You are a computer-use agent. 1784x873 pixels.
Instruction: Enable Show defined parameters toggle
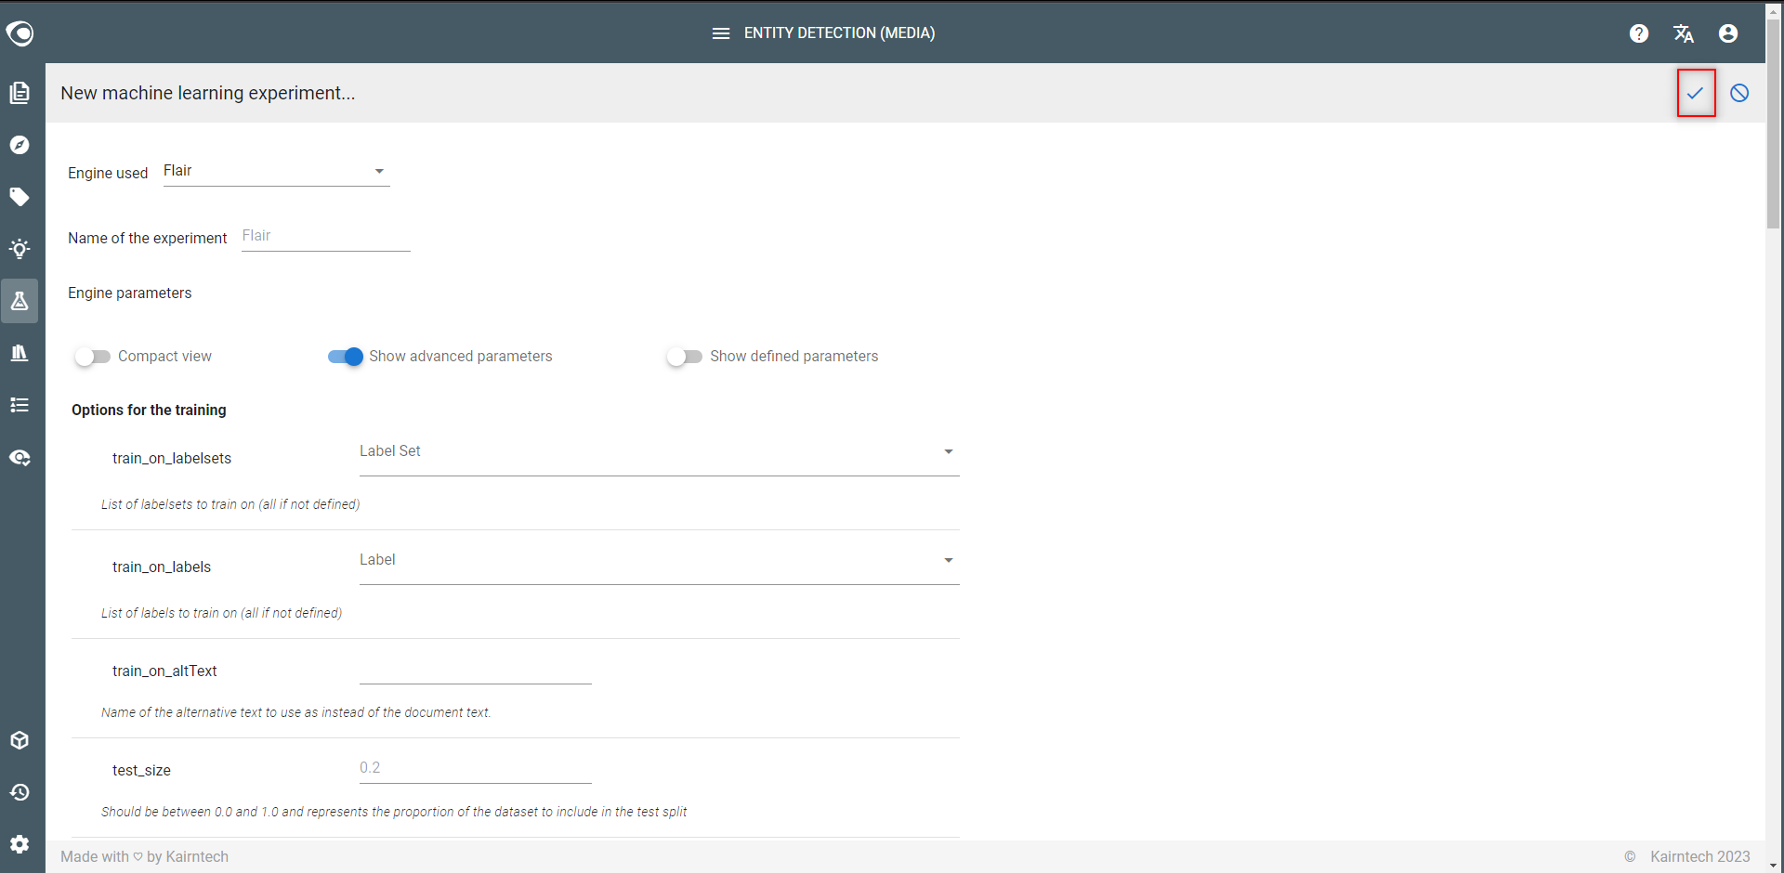[x=685, y=357]
